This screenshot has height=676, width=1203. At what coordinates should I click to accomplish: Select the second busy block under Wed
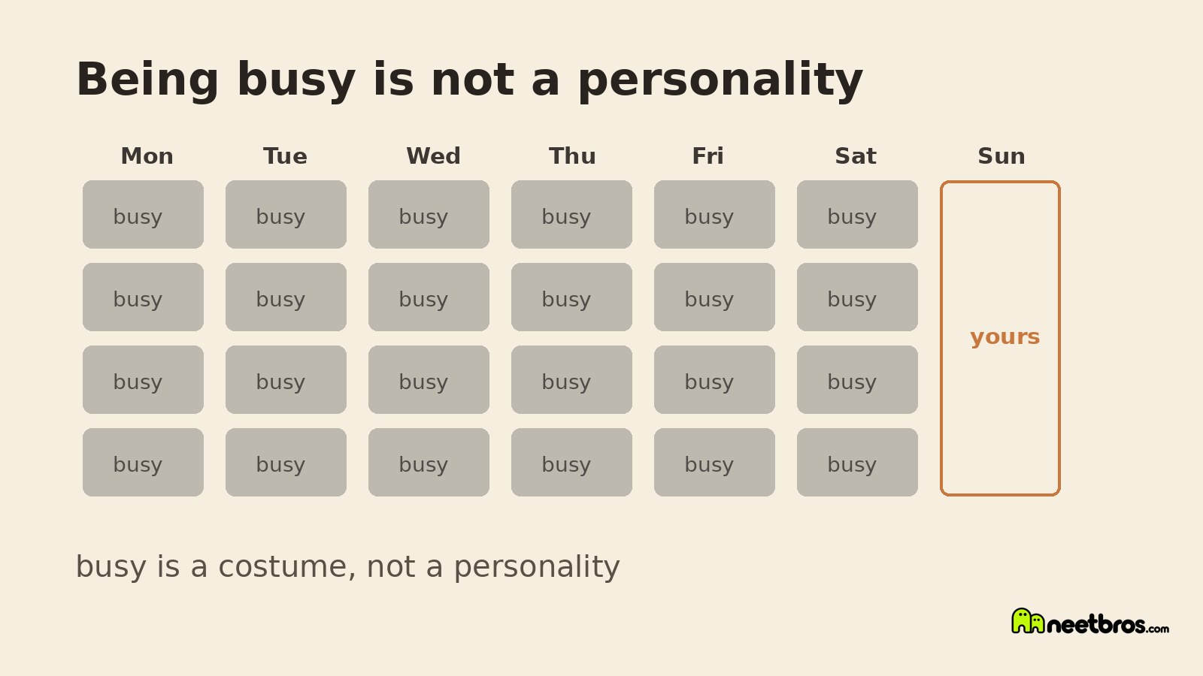coord(429,297)
